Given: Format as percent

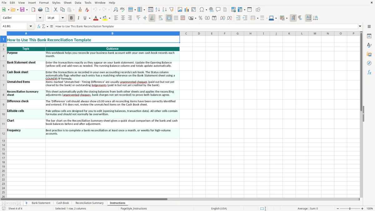Looking at the screenshot, I should [200, 18].
